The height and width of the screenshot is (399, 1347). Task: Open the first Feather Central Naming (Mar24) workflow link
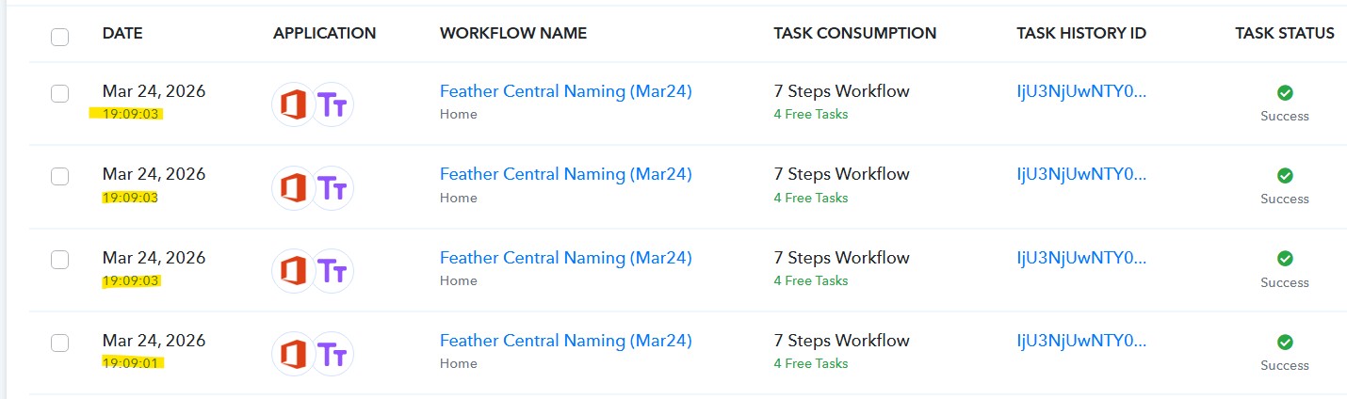(x=565, y=91)
